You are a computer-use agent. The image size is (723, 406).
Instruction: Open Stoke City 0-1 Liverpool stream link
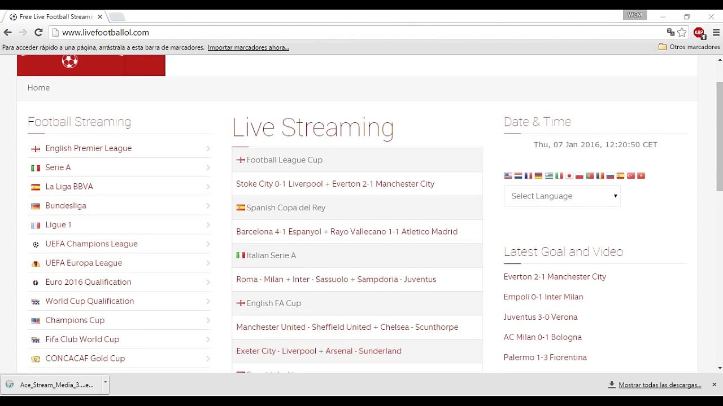pyautogui.click(x=280, y=184)
